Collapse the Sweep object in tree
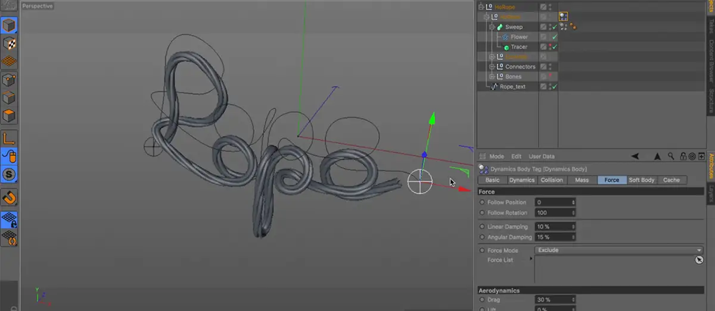Viewport: 715px width, 311px height. pos(492,27)
